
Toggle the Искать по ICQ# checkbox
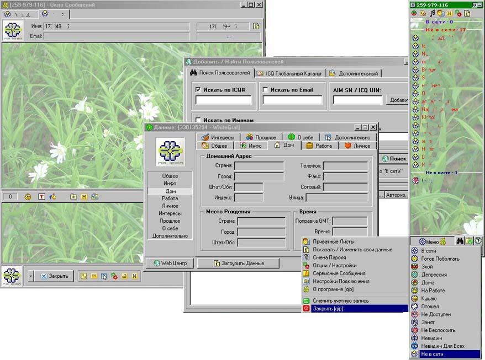198,89
